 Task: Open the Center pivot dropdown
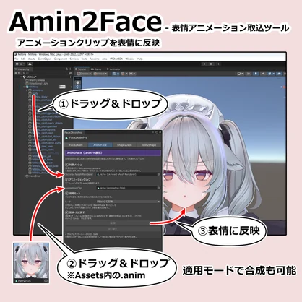point(85,74)
